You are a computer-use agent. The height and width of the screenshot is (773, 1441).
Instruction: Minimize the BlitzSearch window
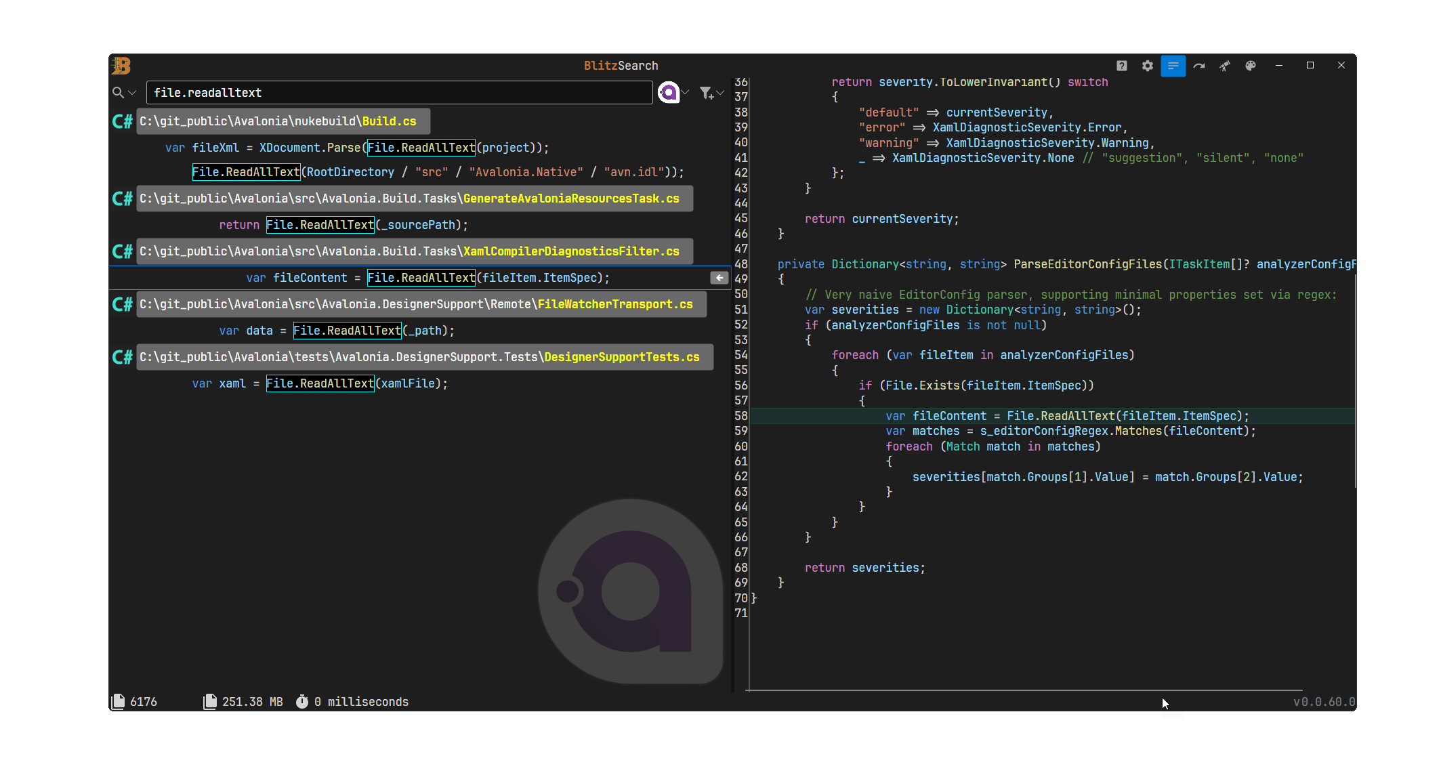[x=1279, y=66]
